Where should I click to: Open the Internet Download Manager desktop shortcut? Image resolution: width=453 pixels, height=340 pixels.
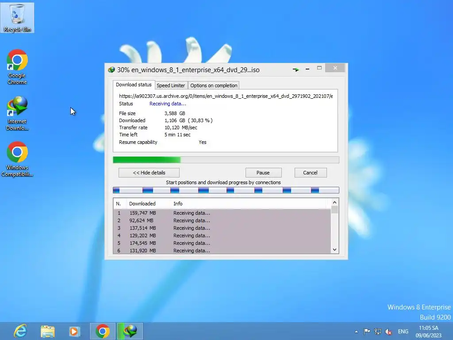point(17,113)
